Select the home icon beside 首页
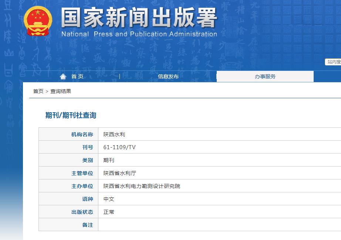 [63, 76]
